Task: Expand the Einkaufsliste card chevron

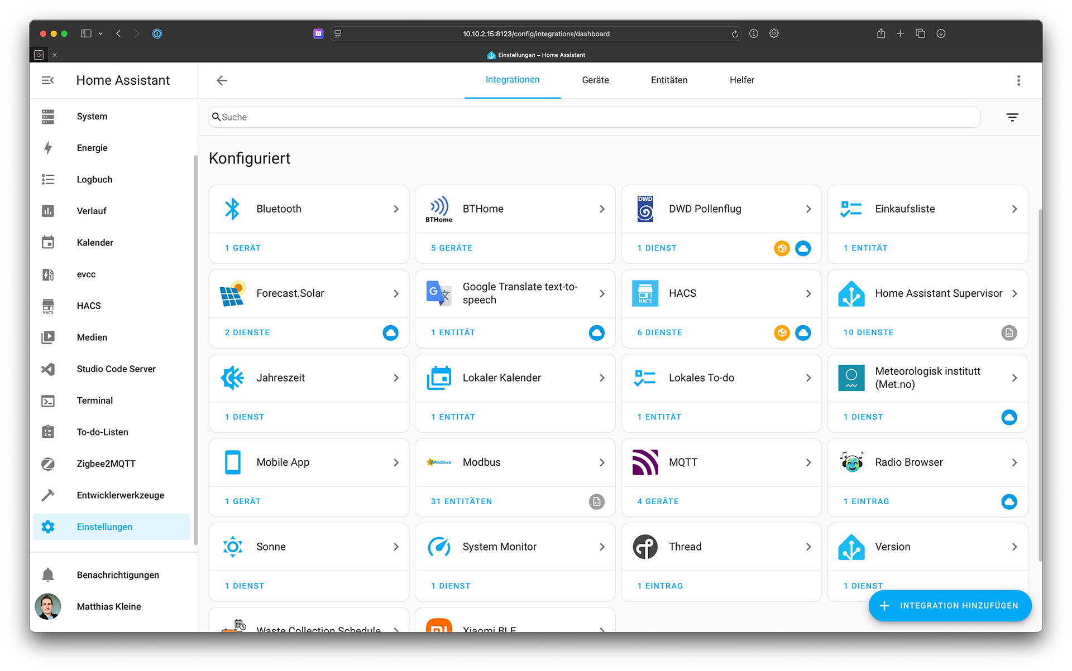Action: pyautogui.click(x=1014, y=209)
